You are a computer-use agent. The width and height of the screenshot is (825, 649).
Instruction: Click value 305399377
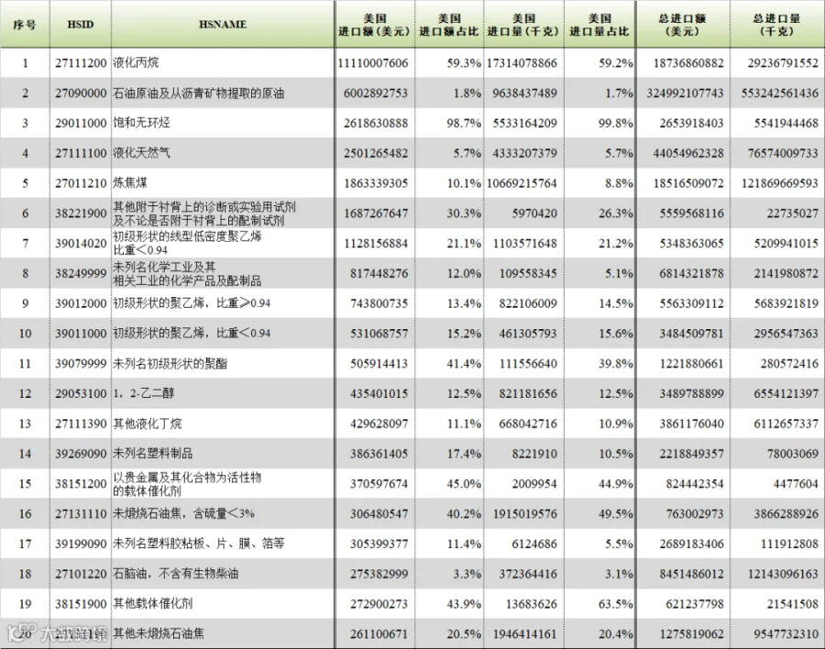coord(379,544)
